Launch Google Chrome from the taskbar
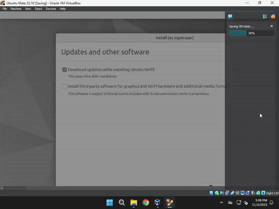This screenshot has width=279, height=209. tap(145, 202)
